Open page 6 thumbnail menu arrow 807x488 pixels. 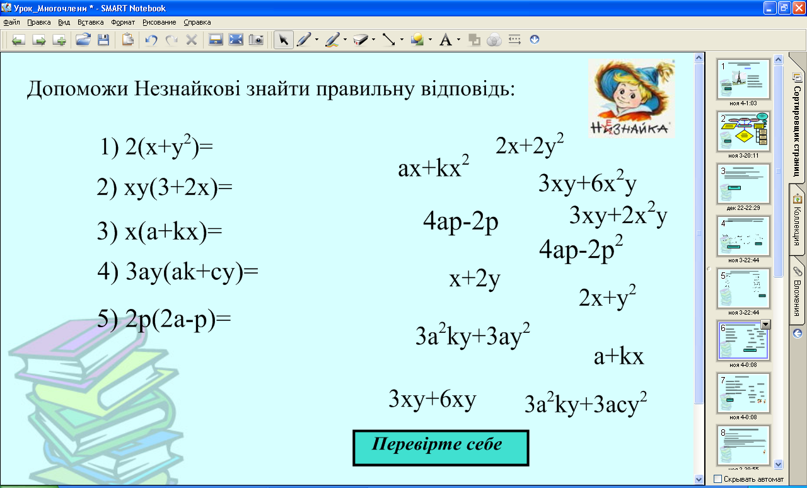pos(766,325)
